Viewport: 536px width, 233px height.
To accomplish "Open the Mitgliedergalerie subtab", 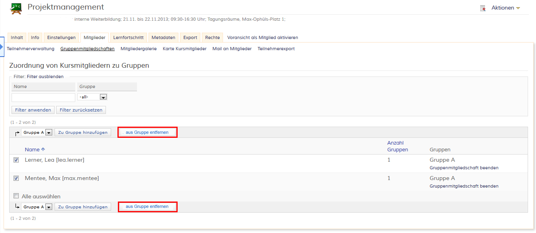I will point(139,49).
